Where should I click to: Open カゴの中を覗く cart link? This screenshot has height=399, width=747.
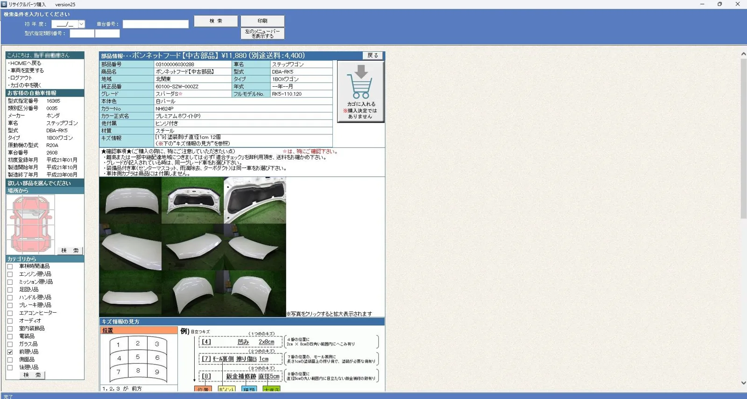click(x=25, y=85)
